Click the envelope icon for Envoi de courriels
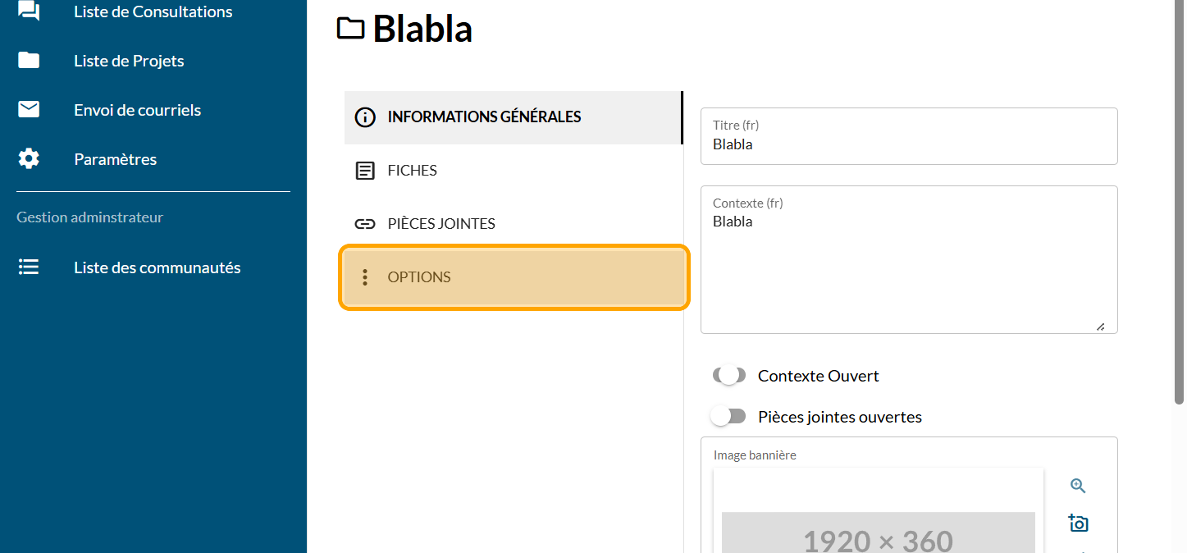Image resolution: width=1187 pixels, height=553 pixels. (29, 110)
